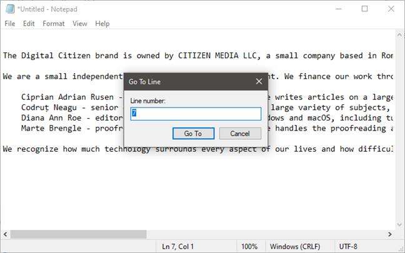
Task: Click 'UTF-8' encoding in the status bar
Action: pos(348,247)
